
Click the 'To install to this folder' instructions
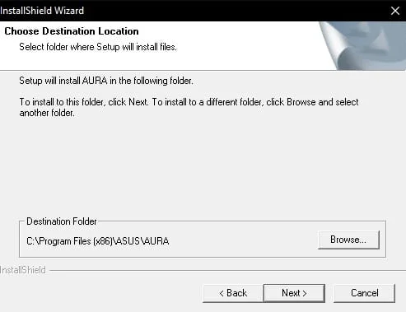click(x=189, y=102)
